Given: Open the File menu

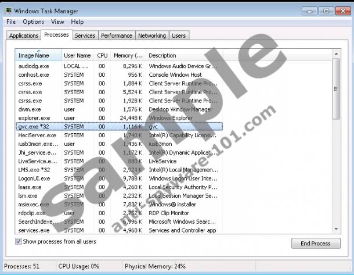Looking at the screenshot, I should (10, 22).
